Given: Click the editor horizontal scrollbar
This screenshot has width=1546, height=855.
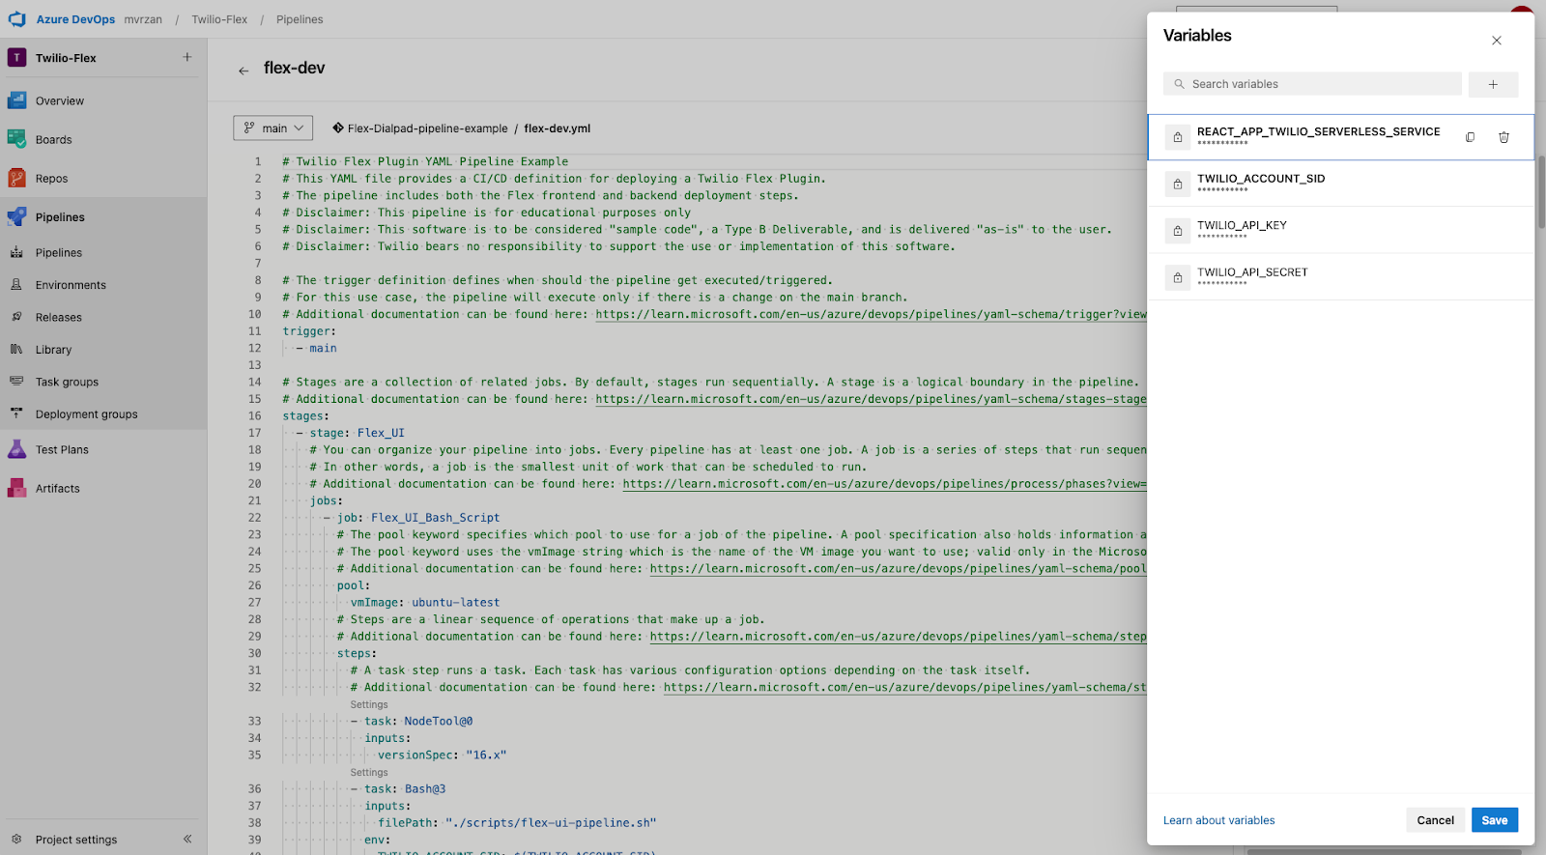Looking at the screenshot, I should pos(1384,852).
